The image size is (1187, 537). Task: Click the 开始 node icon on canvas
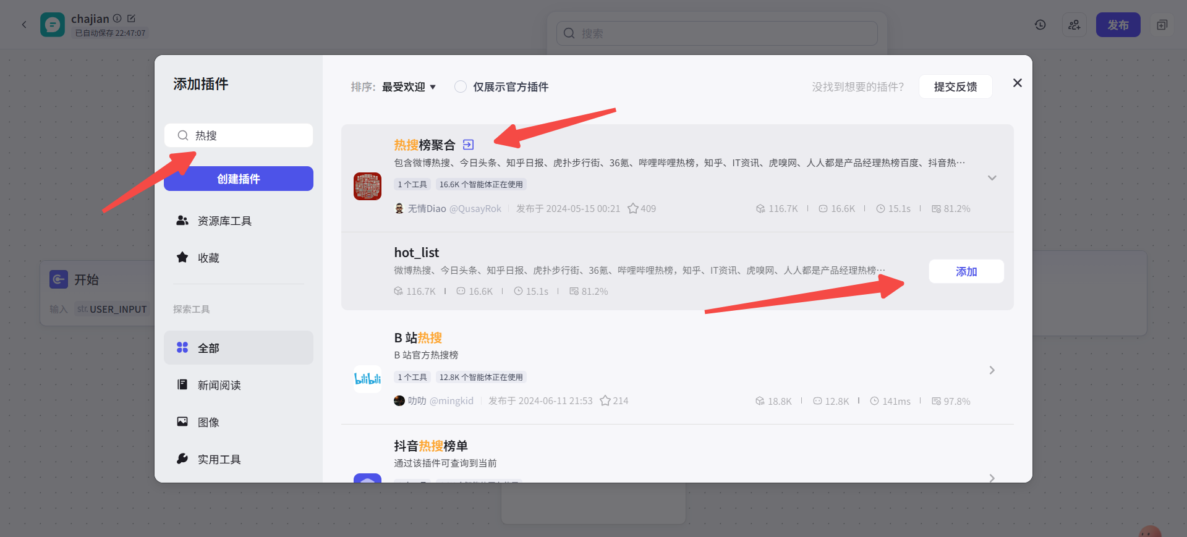(59, 279)
